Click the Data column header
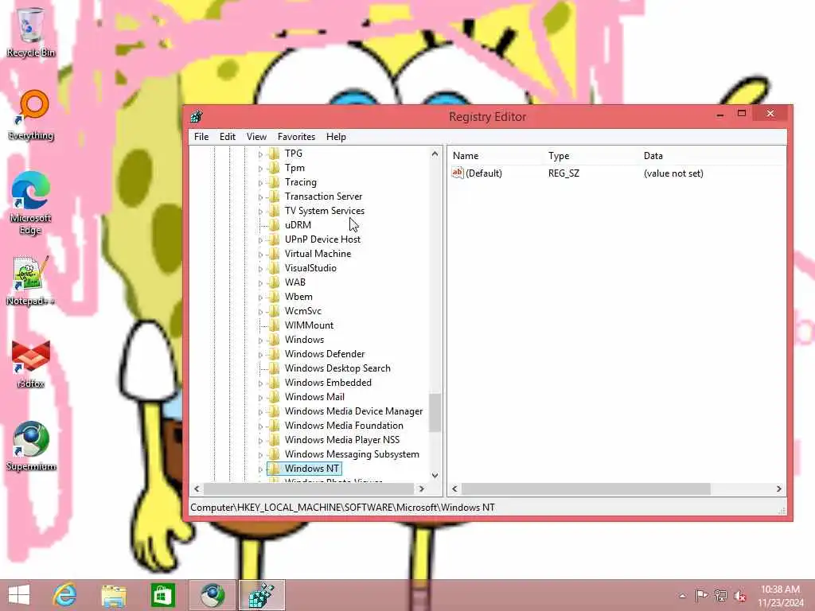 712,156
